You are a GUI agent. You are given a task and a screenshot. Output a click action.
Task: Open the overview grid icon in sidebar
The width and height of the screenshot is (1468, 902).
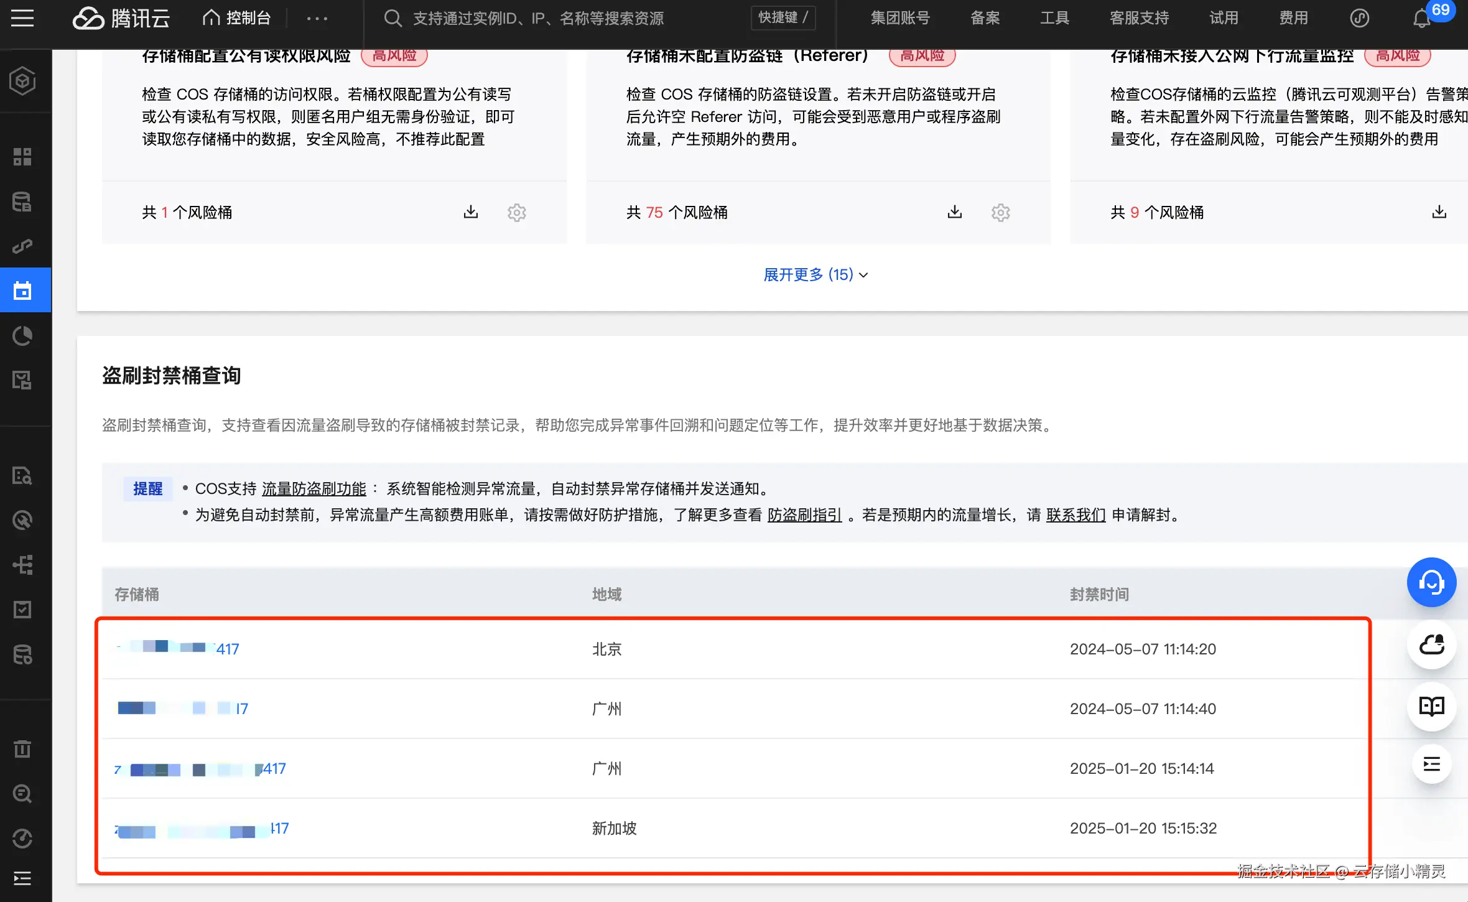pyautogui.click(x=23, y=157)
